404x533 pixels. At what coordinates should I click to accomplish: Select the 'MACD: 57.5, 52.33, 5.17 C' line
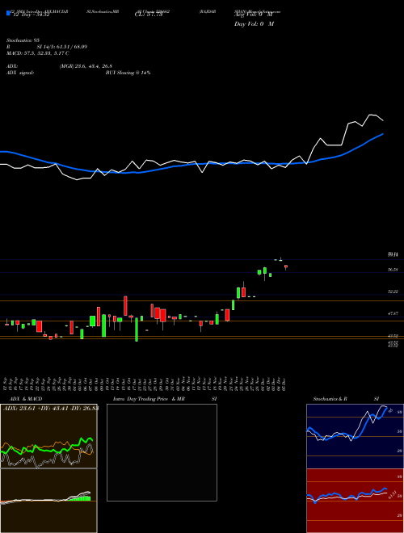point(38,52)
